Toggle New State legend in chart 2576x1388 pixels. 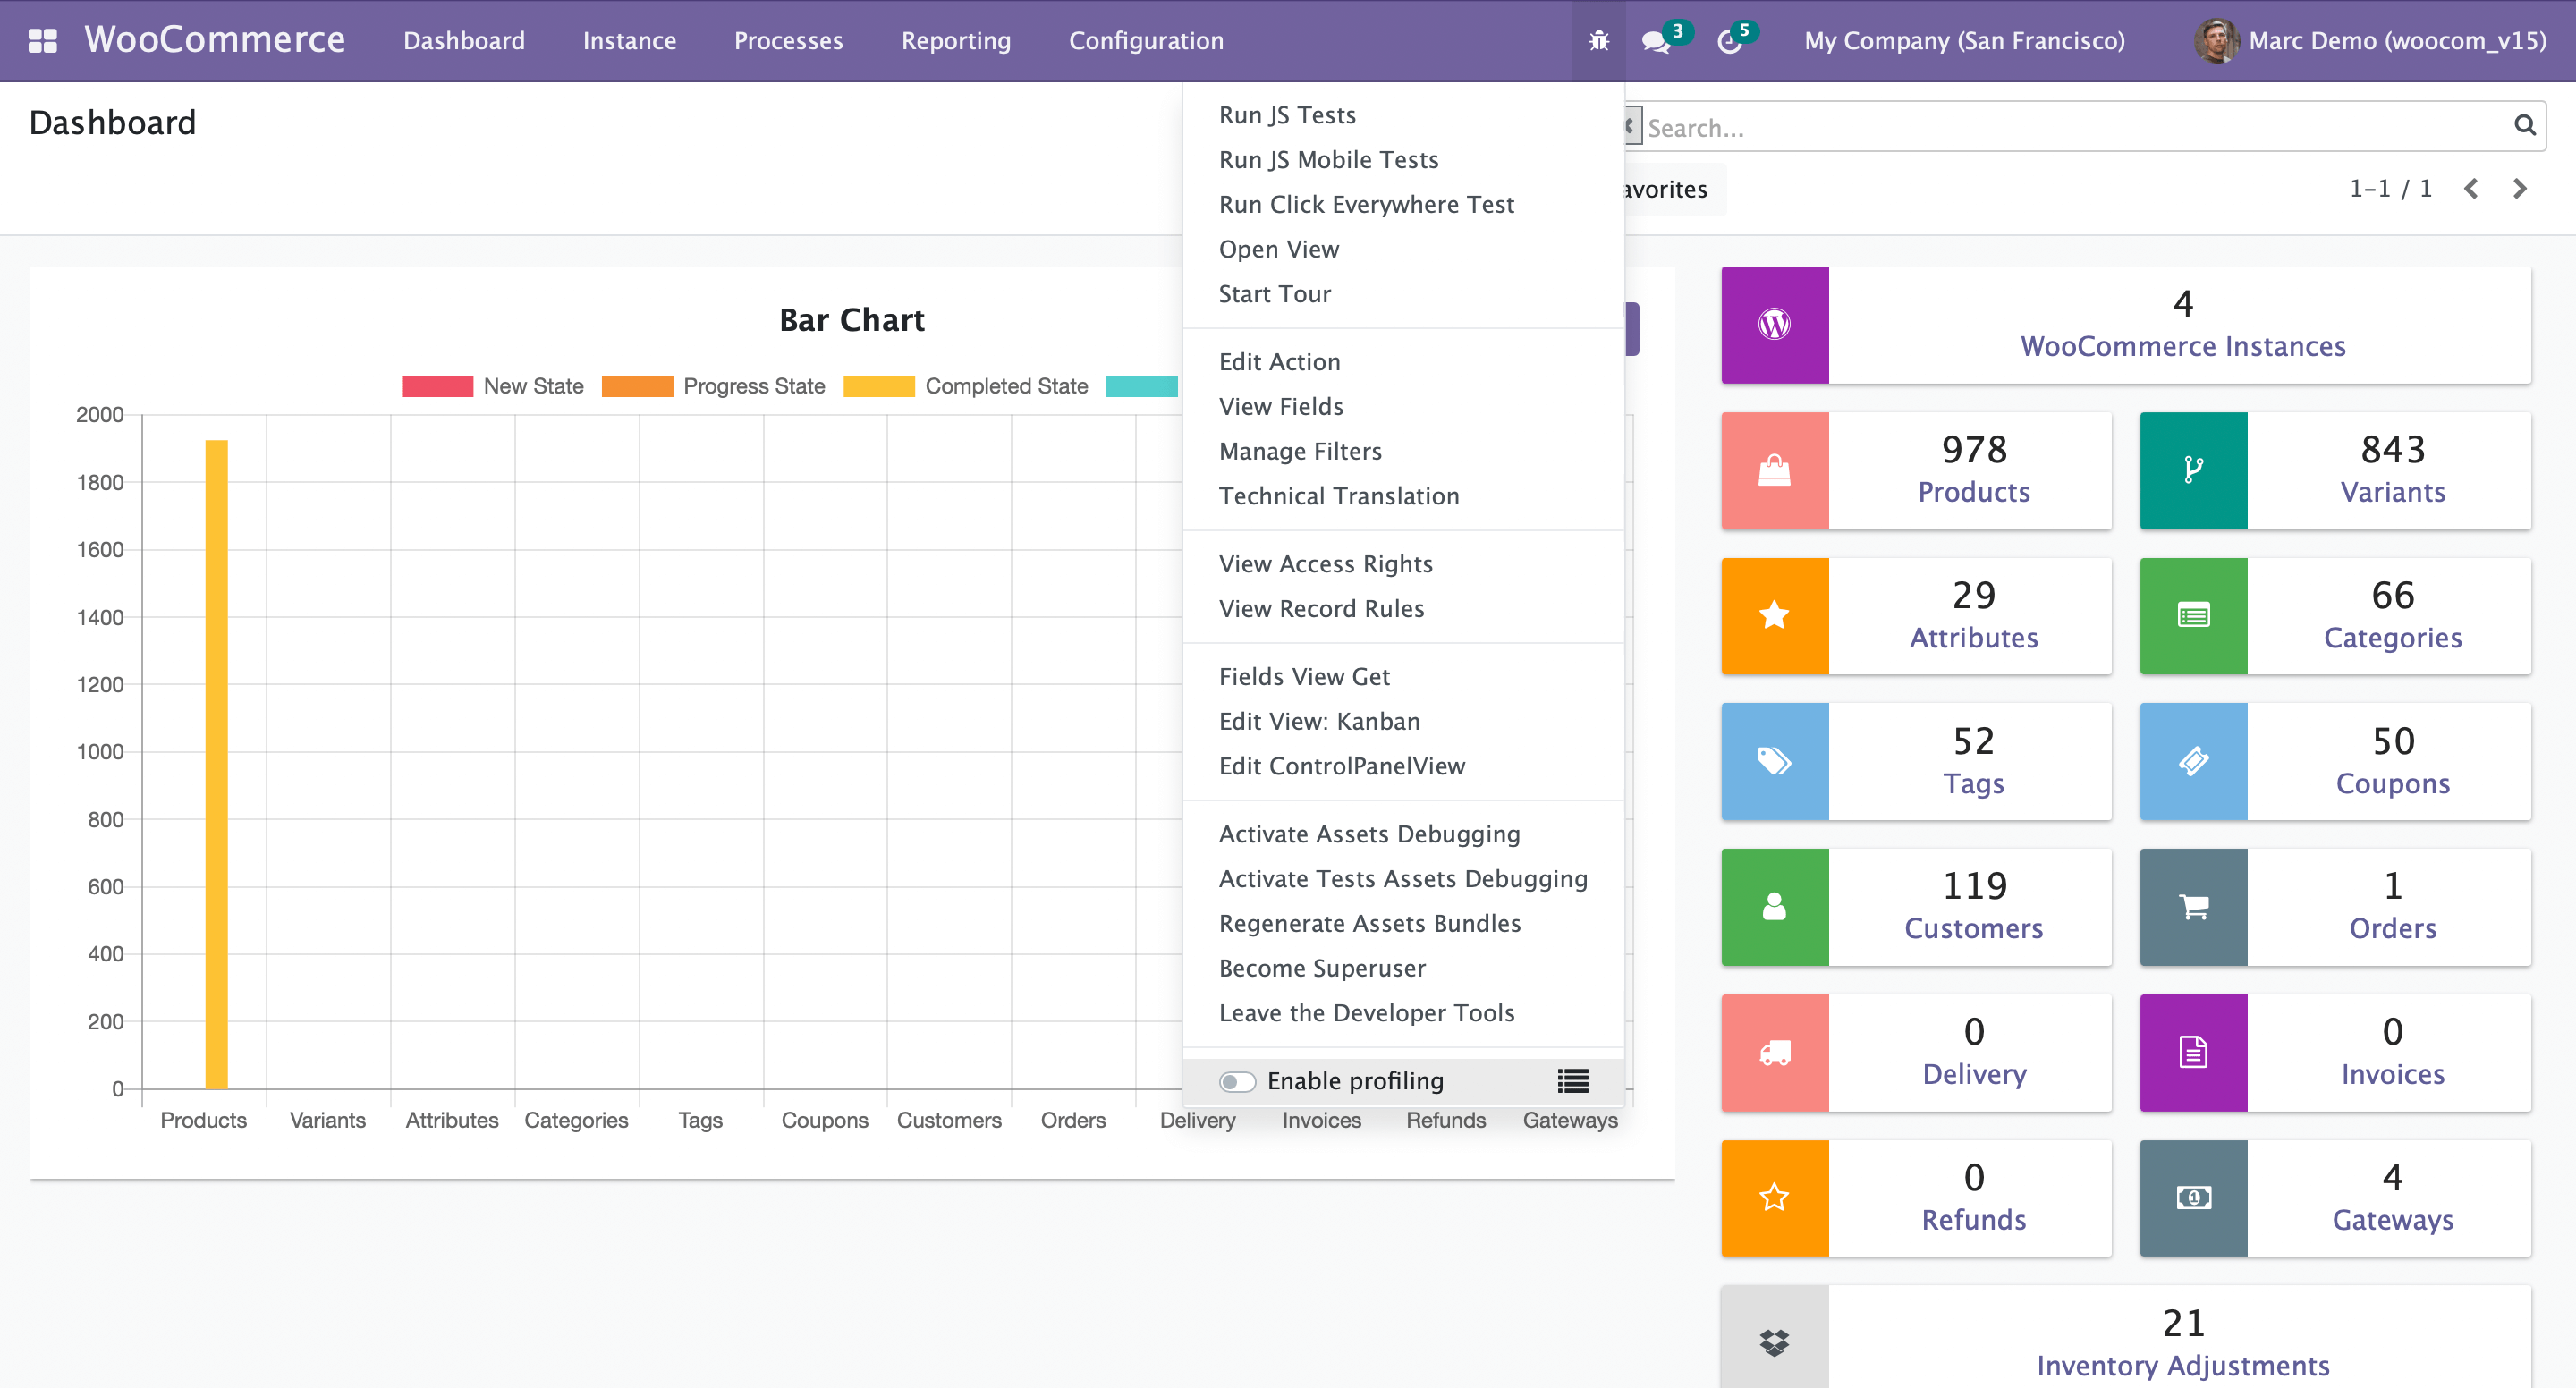(x=492, y=386)
